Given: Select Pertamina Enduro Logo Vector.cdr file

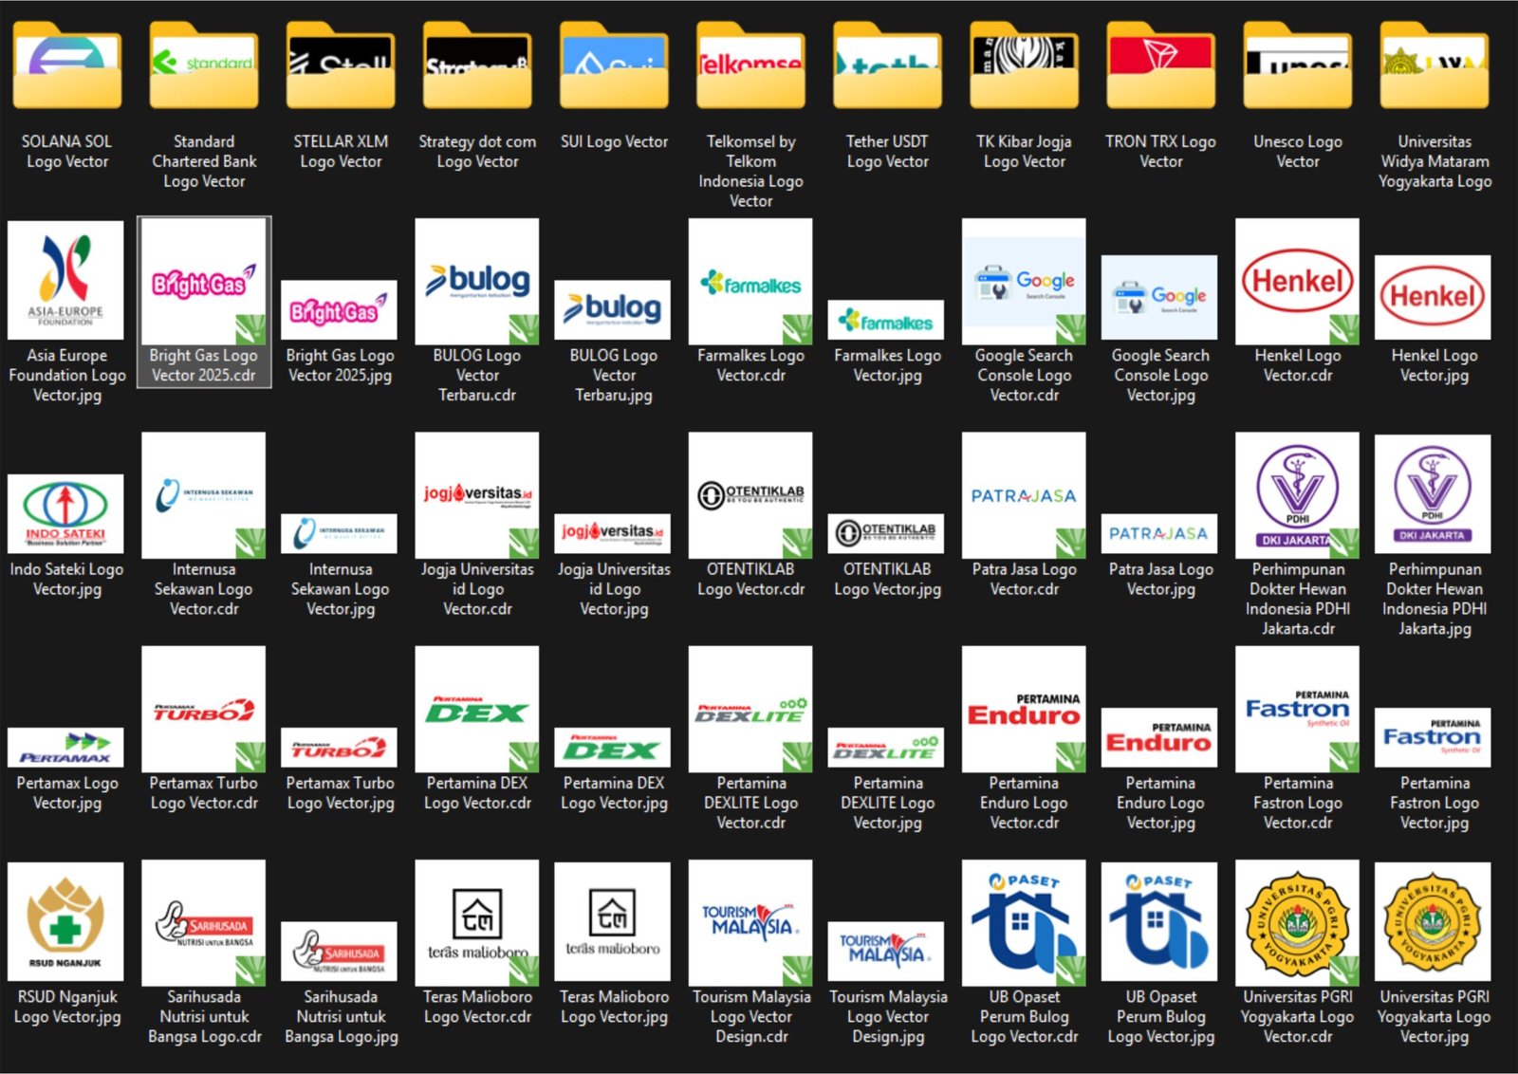Looking at the screenshot, I should 1024,710.
